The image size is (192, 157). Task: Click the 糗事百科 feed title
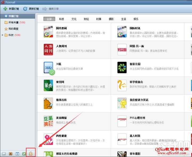[x=61, y=100]
